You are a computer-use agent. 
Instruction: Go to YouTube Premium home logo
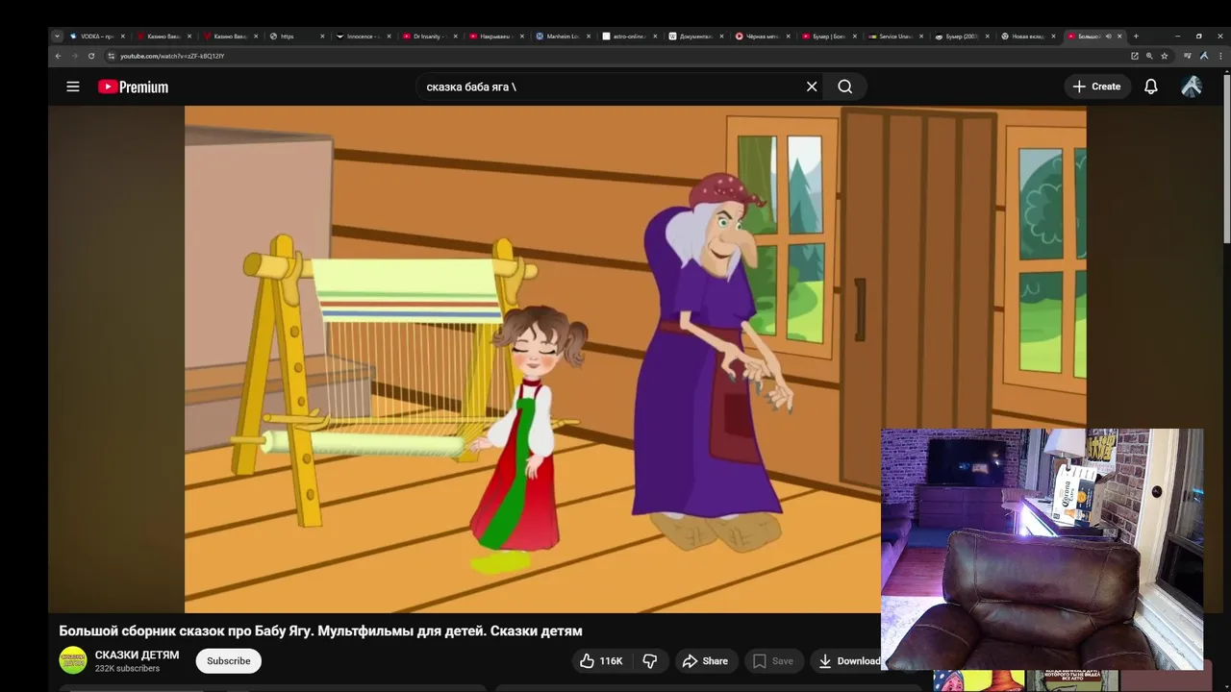(x=133, y=86)
